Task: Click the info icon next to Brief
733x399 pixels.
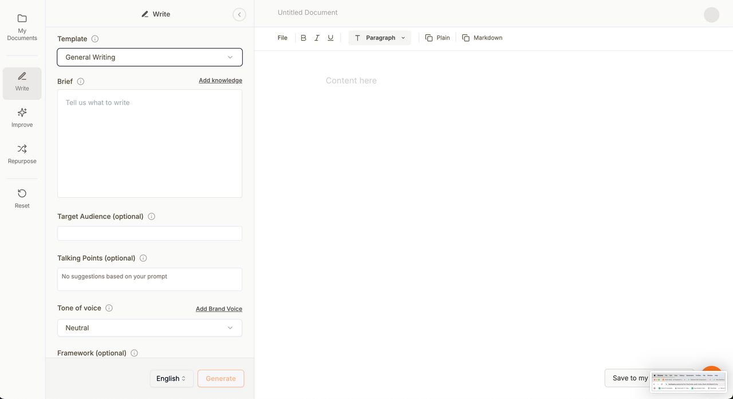Action: (81, 81)
